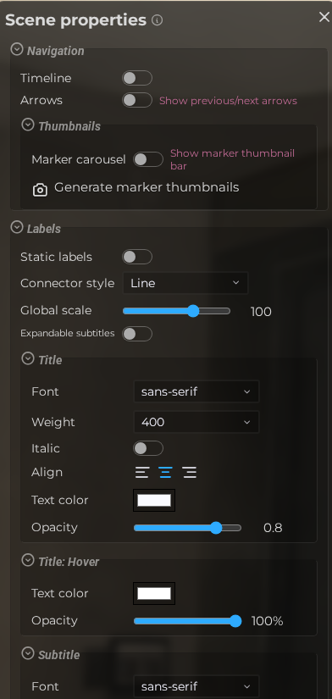332x699 pixels.
Task: Click the Title opacity value 0.8
Action: [x=273, y=528]
